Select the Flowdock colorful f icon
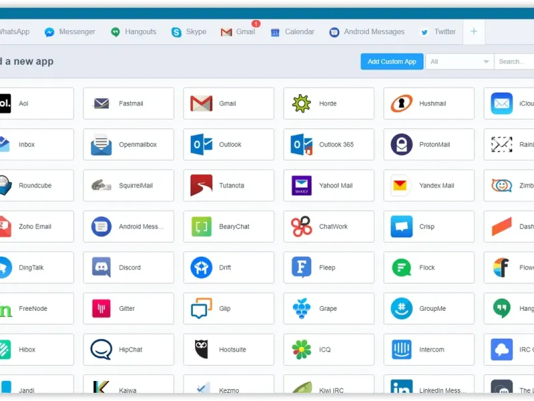534x401 pixels. click(502, 267)
